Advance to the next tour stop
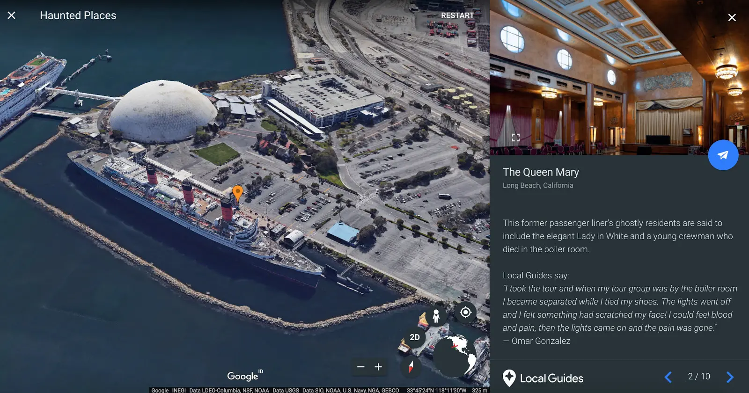 (730, 377)
